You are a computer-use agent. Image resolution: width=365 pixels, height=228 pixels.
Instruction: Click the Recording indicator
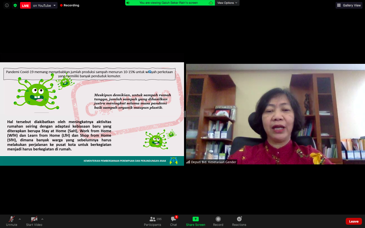pyautogui.click(x=70, y=5)
